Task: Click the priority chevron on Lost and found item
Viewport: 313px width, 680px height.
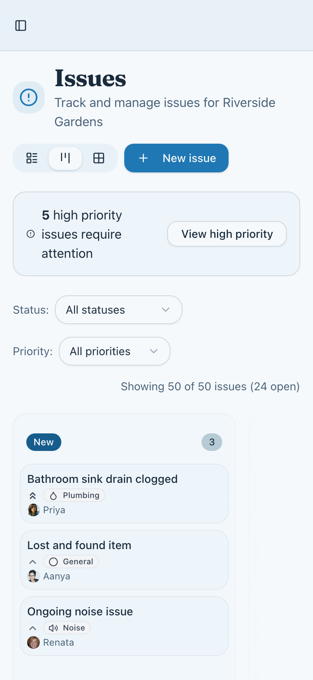Action: [32, 561]
